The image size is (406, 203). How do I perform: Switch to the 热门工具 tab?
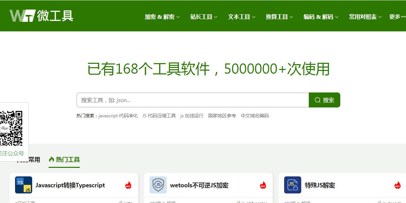point(67,160)
